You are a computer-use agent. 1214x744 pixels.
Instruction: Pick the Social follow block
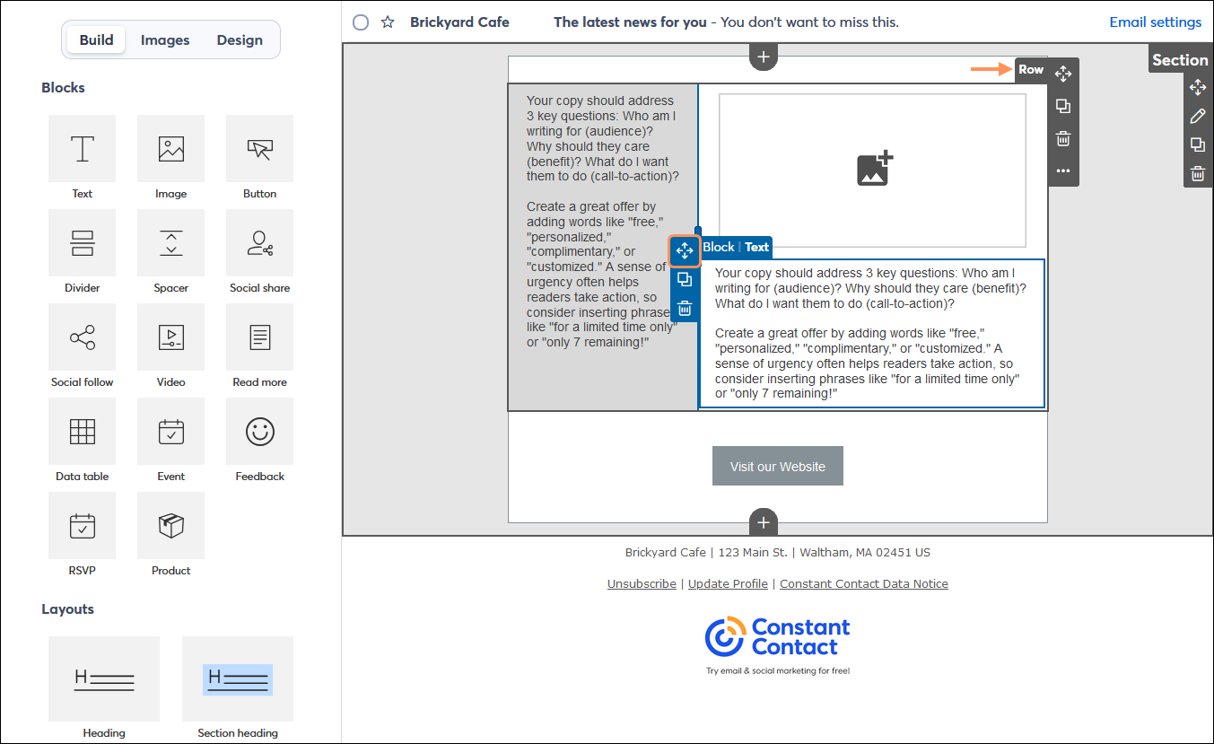coord(82,337)
